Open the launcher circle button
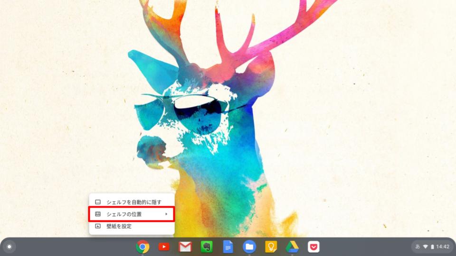 point(9,247)
